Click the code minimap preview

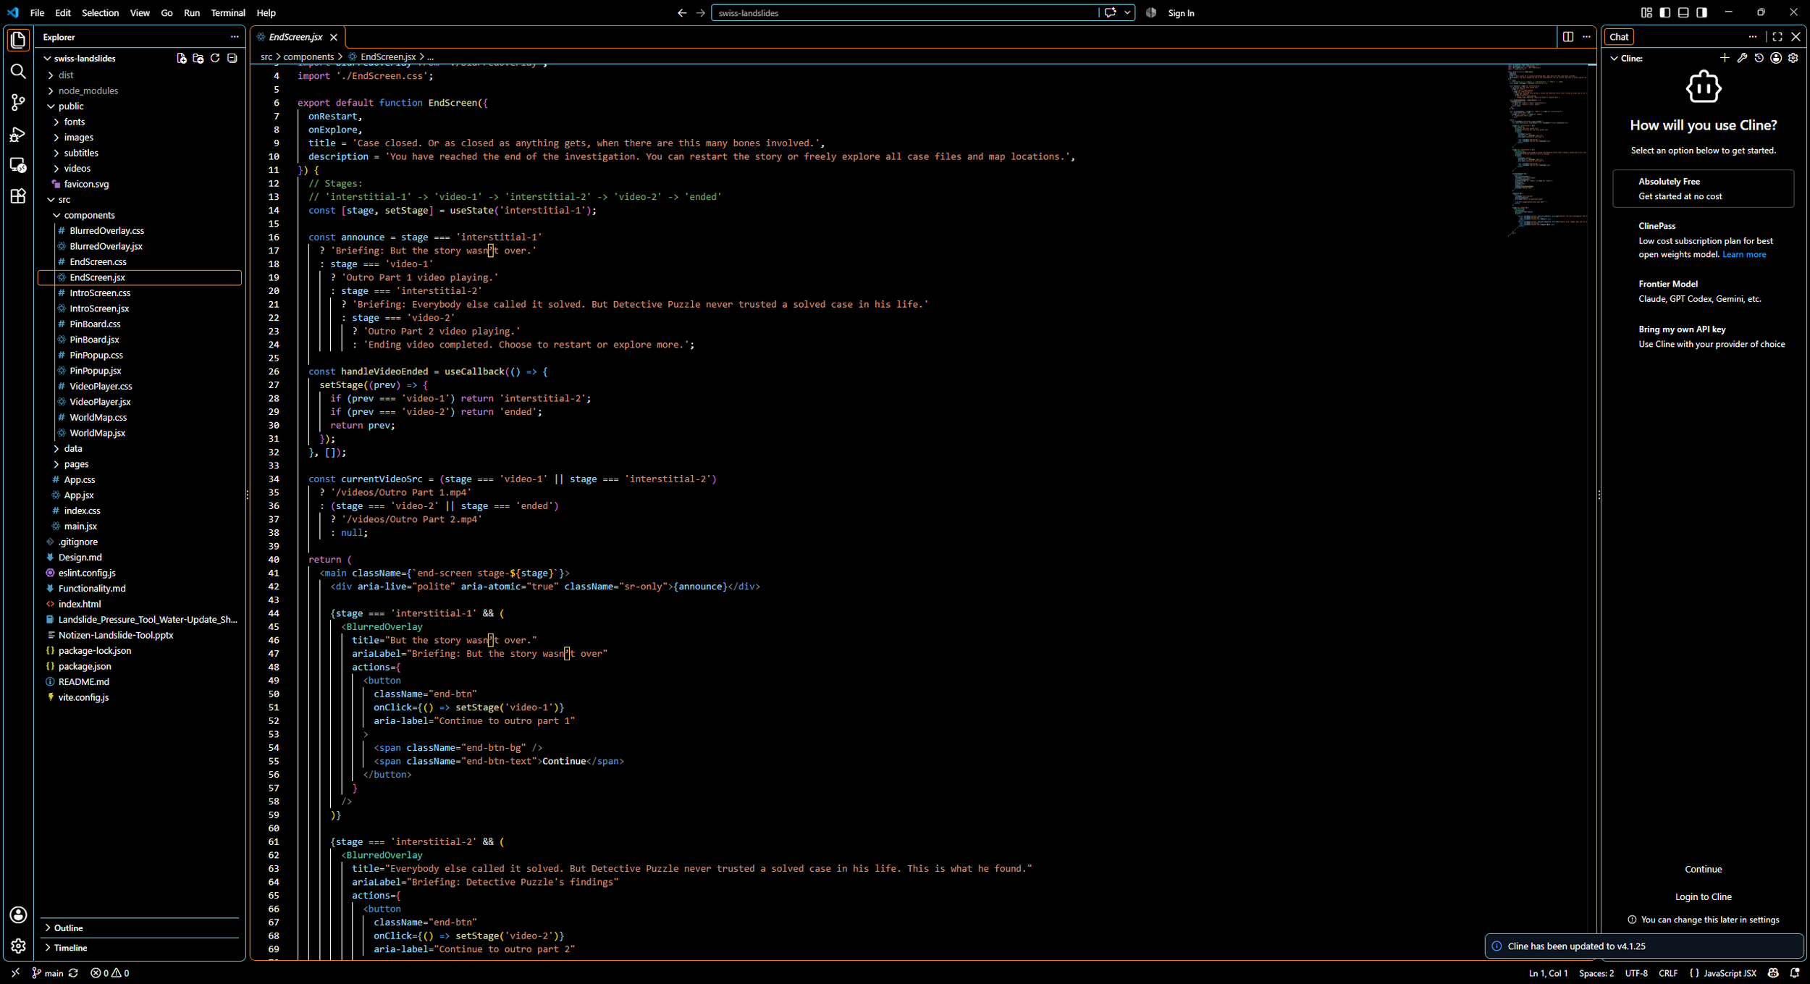point(1547,151)
